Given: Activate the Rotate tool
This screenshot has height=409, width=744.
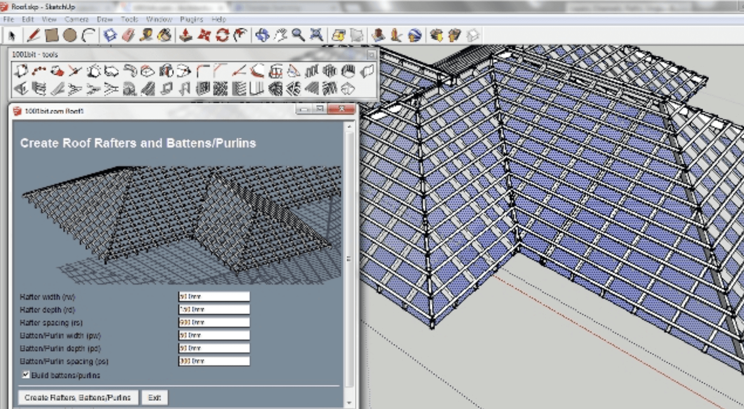Looking at the screenshot, I should click(x=222, y=35).
